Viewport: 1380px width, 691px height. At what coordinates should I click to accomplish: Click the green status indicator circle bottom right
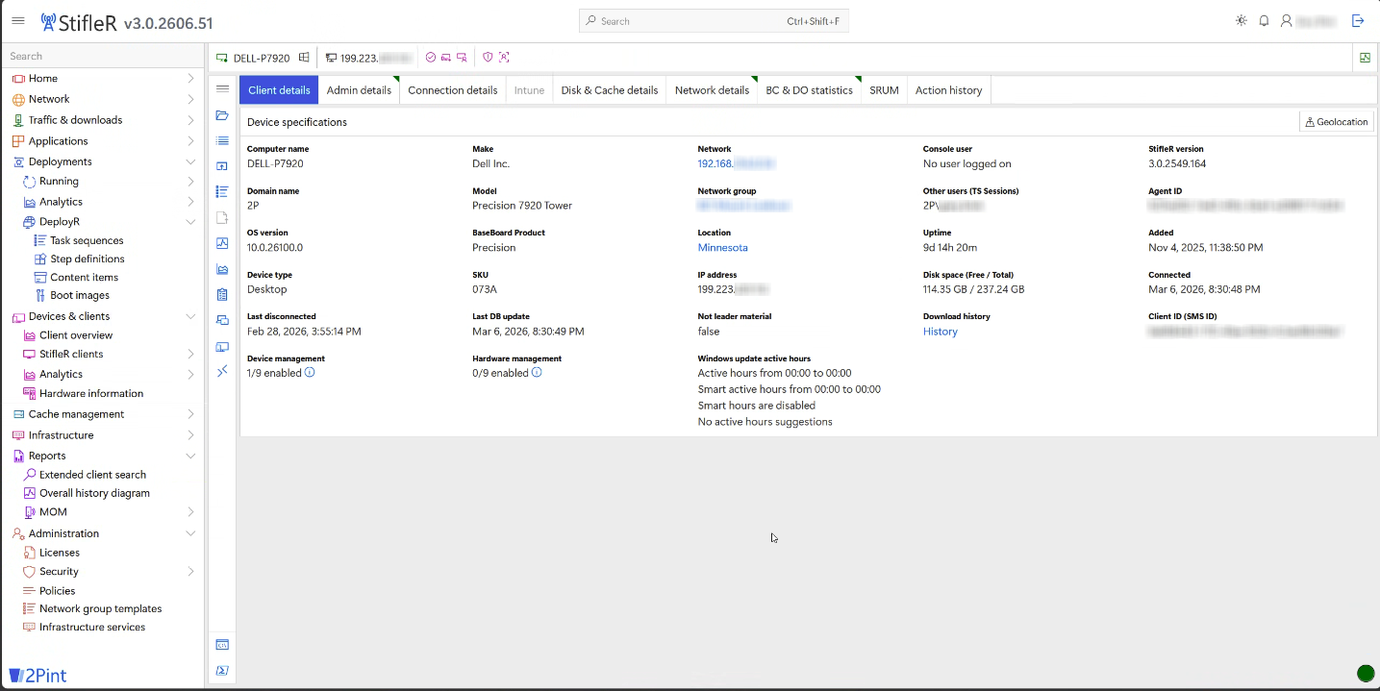[1365, 674]
